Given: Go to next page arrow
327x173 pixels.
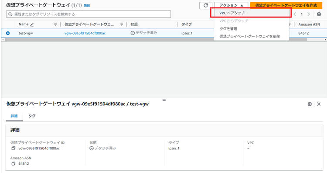Looking at the screenshot, I should pos(309,14).
